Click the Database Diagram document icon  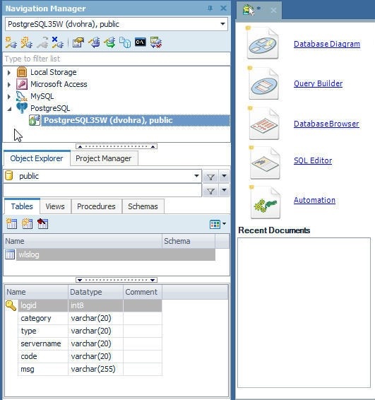pyautogui.click(x=263, y=43)
